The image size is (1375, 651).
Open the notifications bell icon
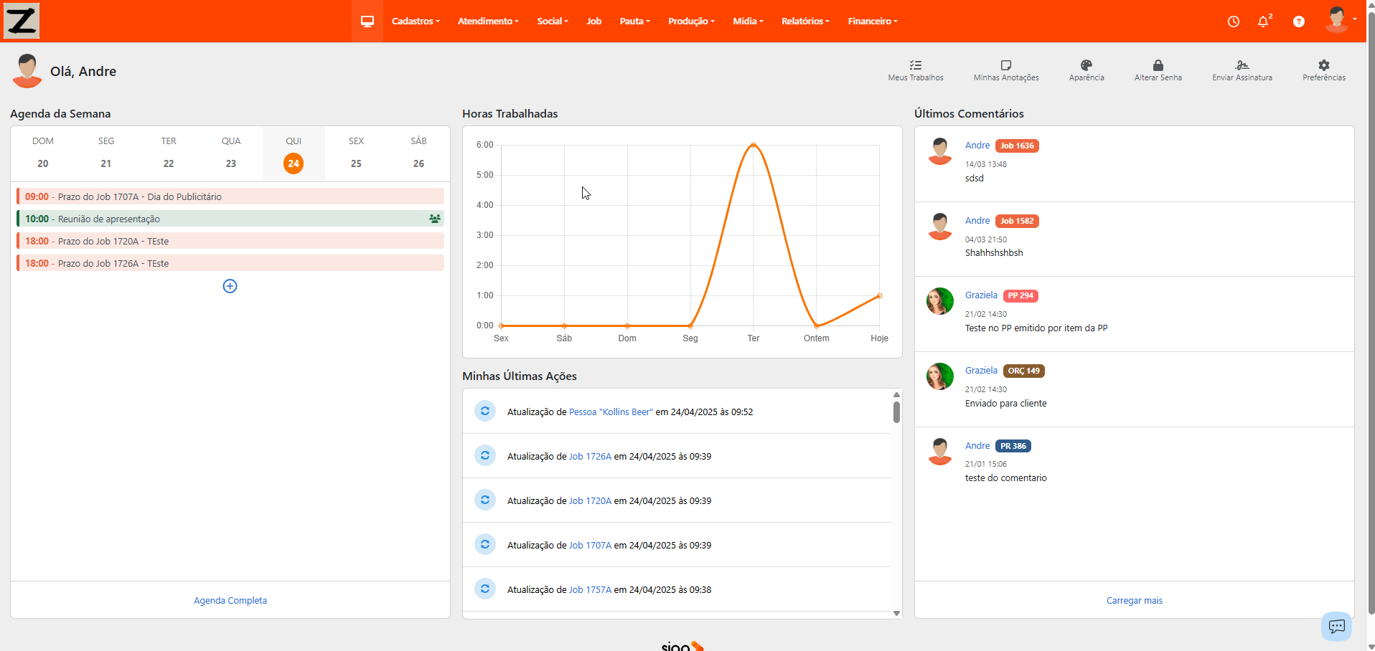tap(1263, 22)
